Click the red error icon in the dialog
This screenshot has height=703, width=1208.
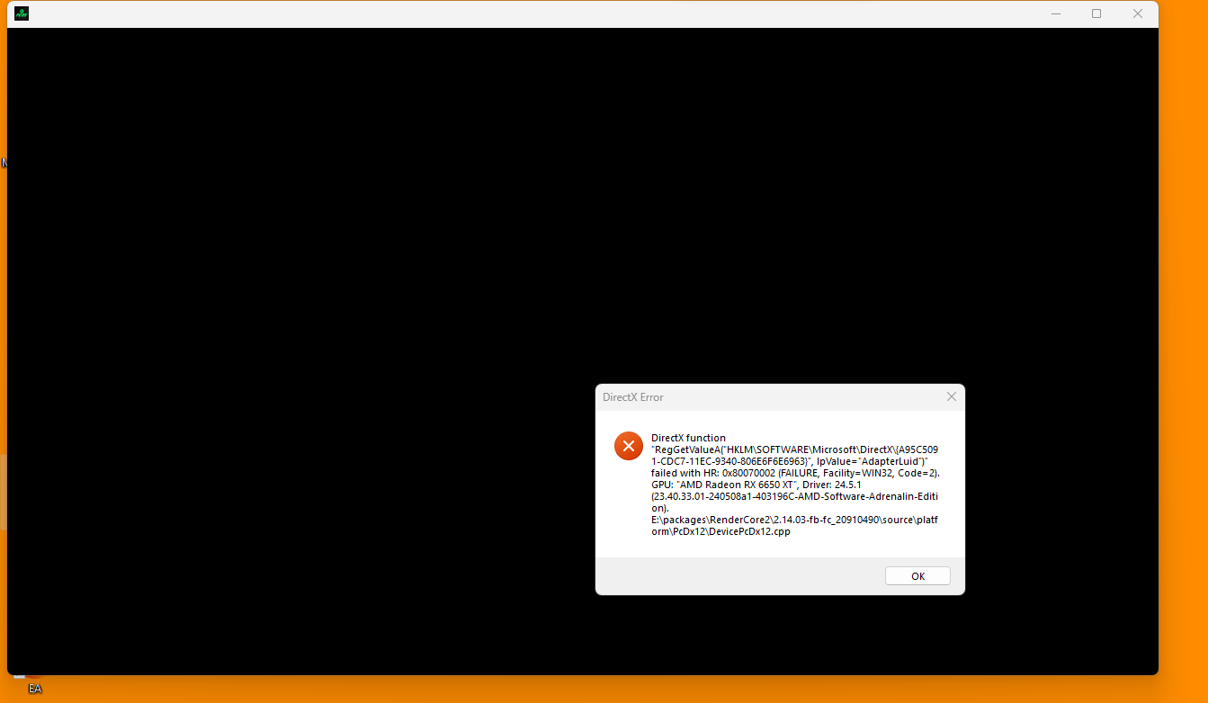pos(628,446)
